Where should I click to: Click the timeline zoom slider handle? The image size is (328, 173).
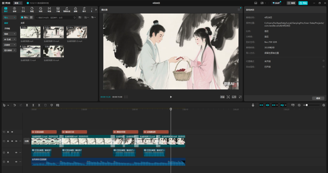307,105
